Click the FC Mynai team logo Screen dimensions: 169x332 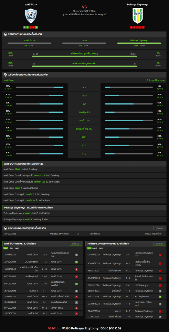(x=31, y=16)
